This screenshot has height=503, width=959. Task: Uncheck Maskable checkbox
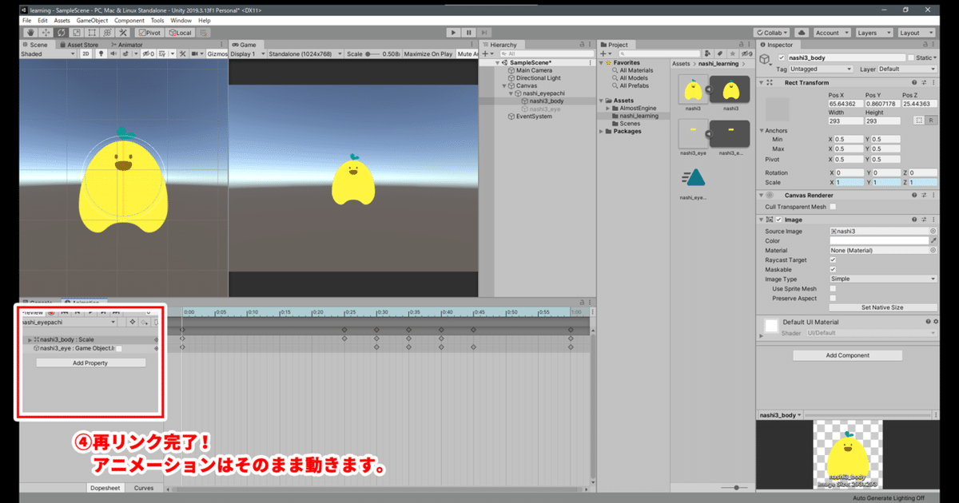834,270
